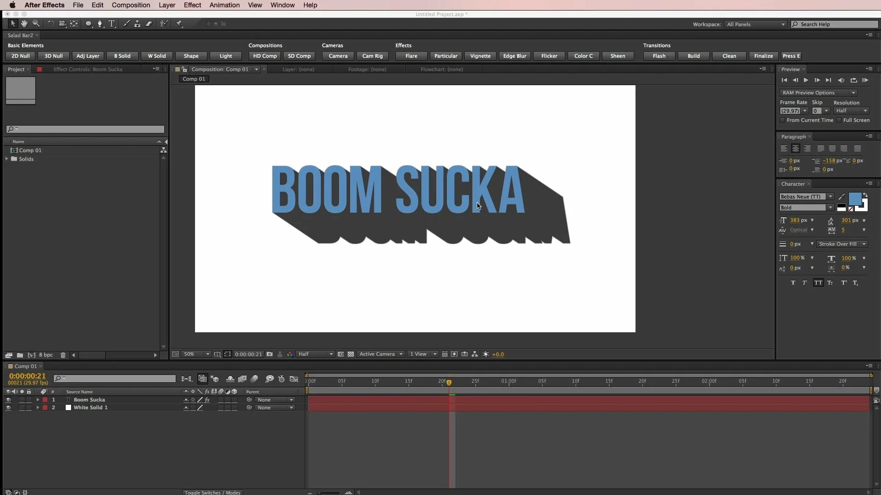Viewport: 881px width, 495px height.
Task: Toggle the Graph Editor icon in timeline
Action: tap(294, 378)
